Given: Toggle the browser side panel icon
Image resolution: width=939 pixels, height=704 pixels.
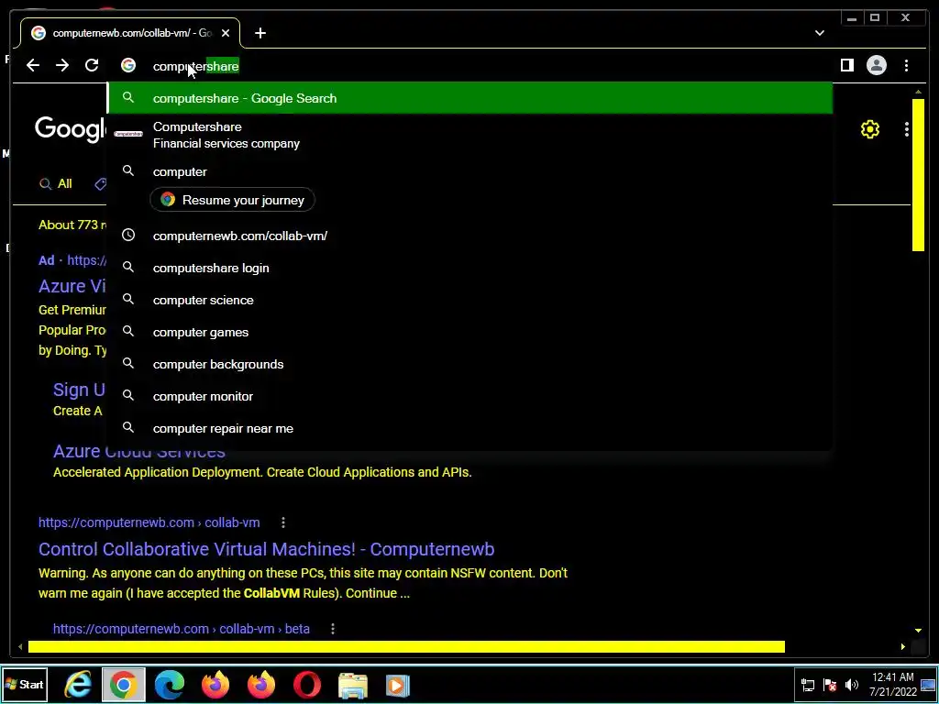Looking at the screenshot, I should 846,65.
